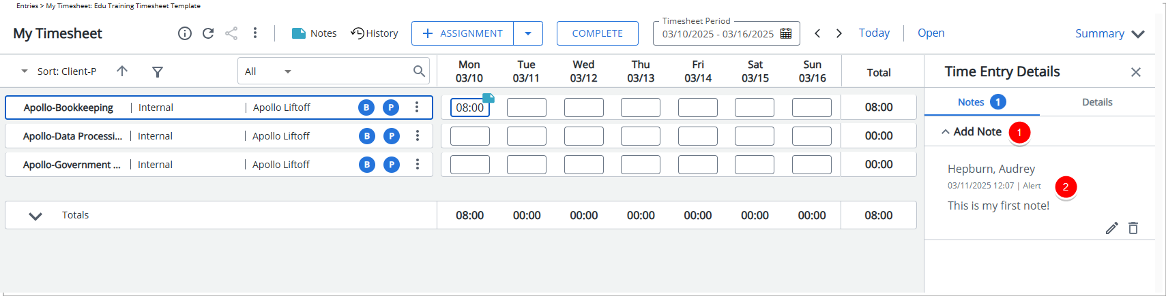Viewport: 1166px width, 296px height.
Task: Refresh the timesheet
Action: (208, 33)
